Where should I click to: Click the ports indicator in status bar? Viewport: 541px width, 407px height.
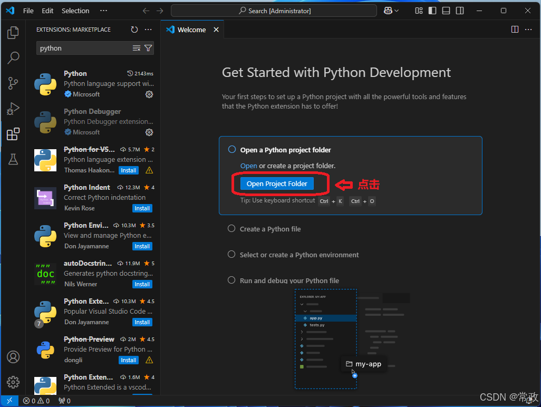(64, 401)
